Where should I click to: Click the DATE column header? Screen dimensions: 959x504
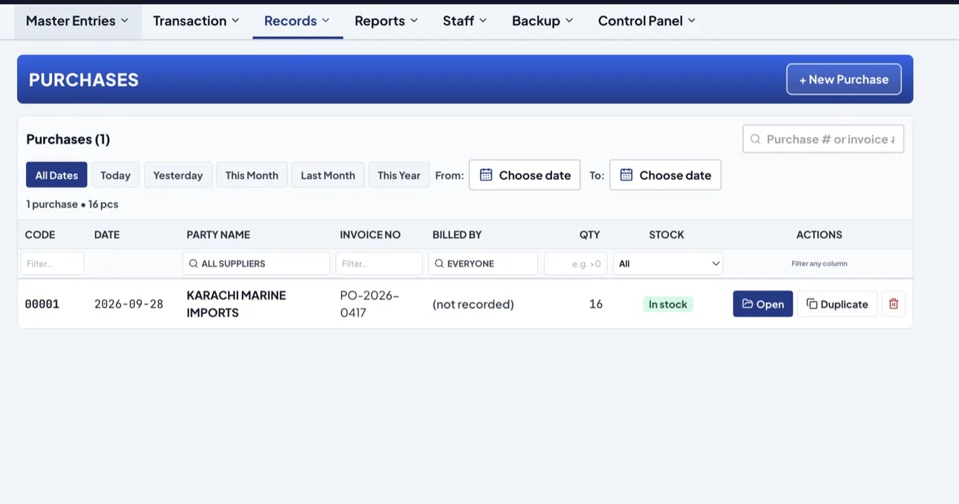click(x=107, y=235)
